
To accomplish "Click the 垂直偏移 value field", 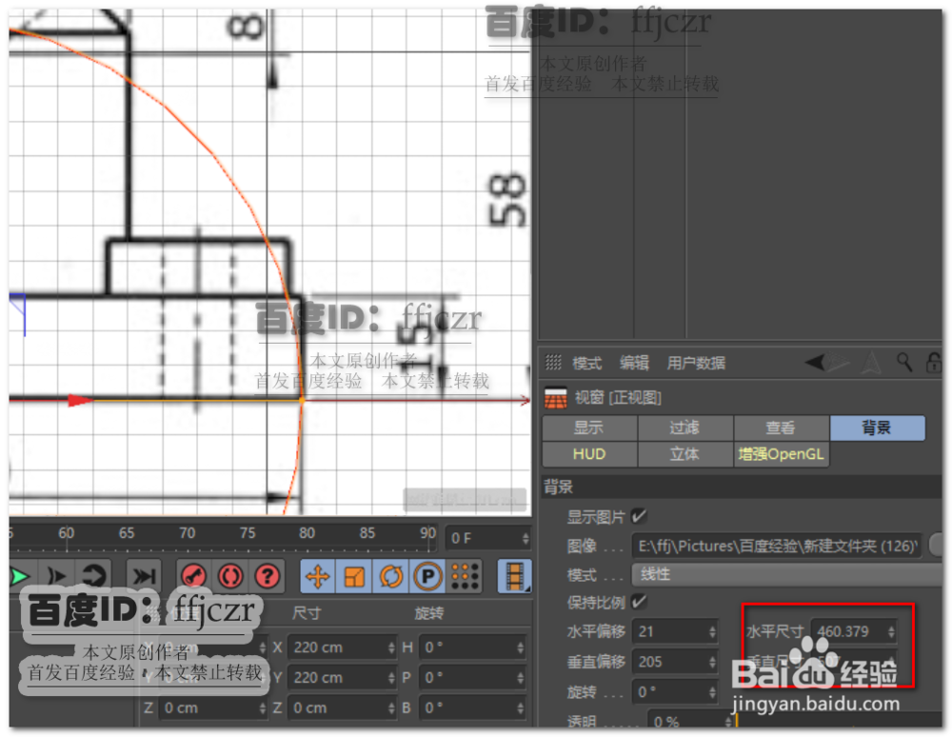I will click(x=669, y=662).
